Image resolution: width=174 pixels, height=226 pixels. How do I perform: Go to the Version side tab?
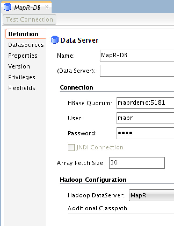pos(19,67)
